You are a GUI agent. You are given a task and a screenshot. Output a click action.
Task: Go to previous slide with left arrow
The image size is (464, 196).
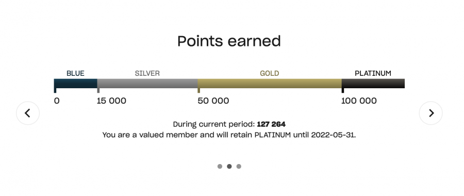28,113
